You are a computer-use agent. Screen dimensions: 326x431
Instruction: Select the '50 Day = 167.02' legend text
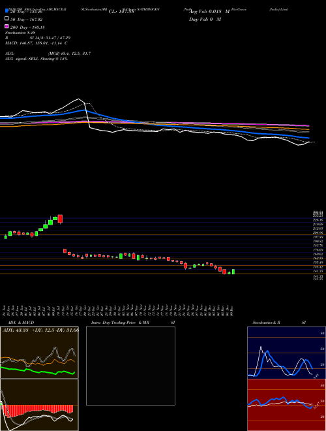coord(27,20)
